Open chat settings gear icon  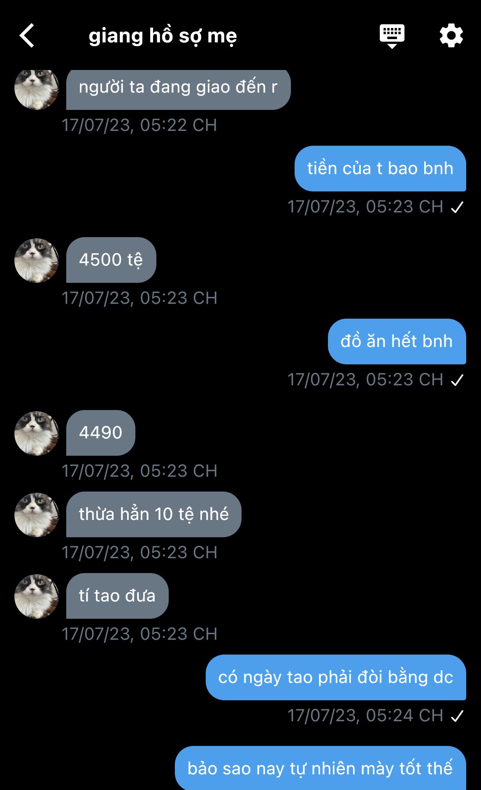pyautogui.click(x=451, y=36)
